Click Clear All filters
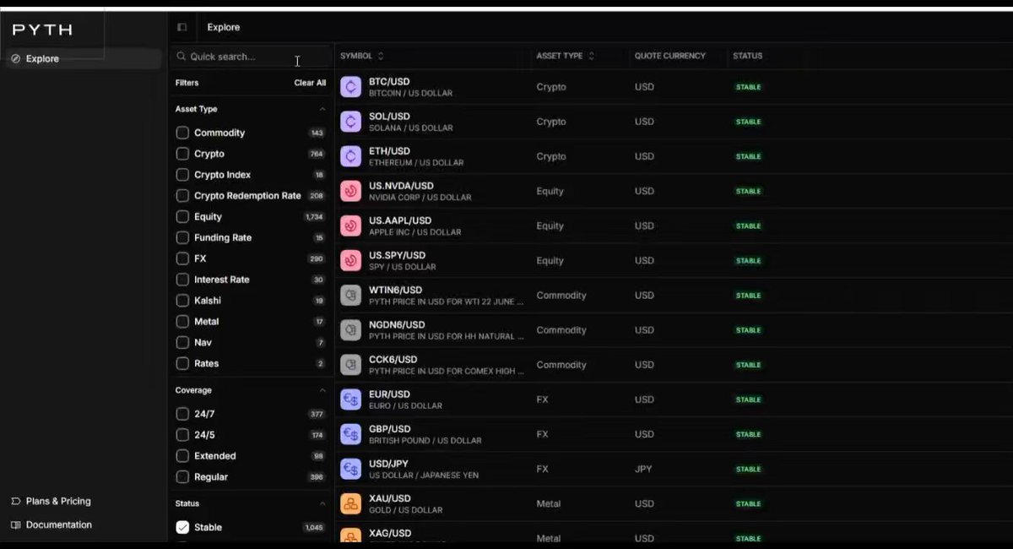This screenshot has height=549, width=1013. (x=310, y=83)
